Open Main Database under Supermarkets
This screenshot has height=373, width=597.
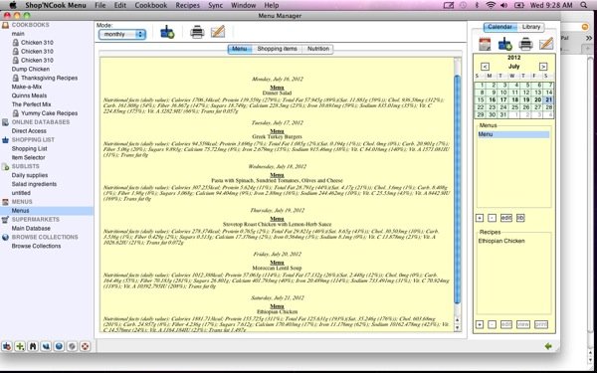point(31,229)
